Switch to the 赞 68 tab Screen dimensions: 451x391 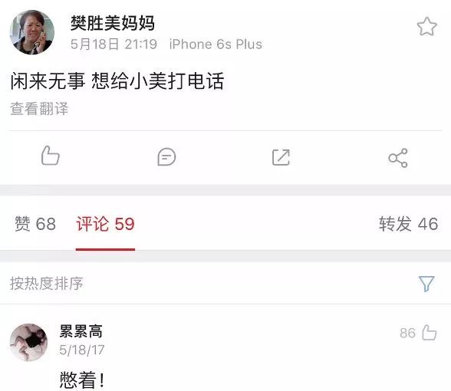click(x=35, y=224)
